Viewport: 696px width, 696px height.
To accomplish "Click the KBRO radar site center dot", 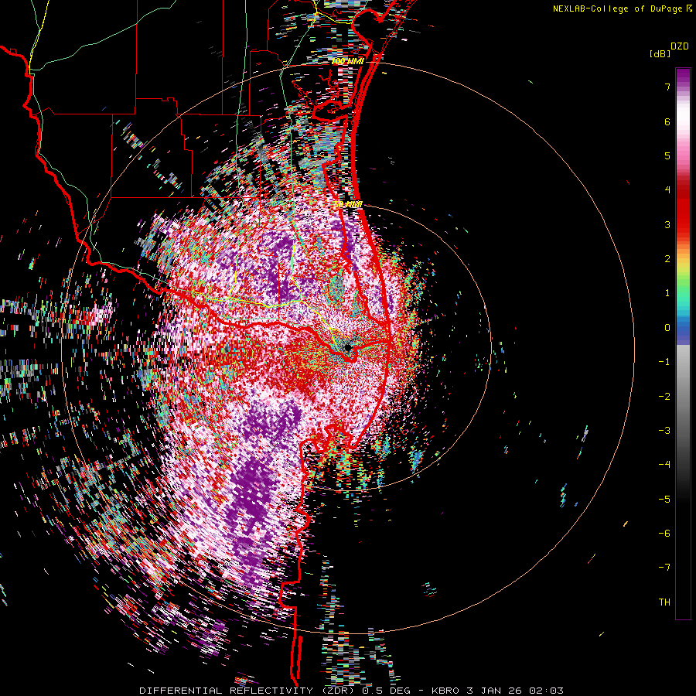I will (348, 347).
